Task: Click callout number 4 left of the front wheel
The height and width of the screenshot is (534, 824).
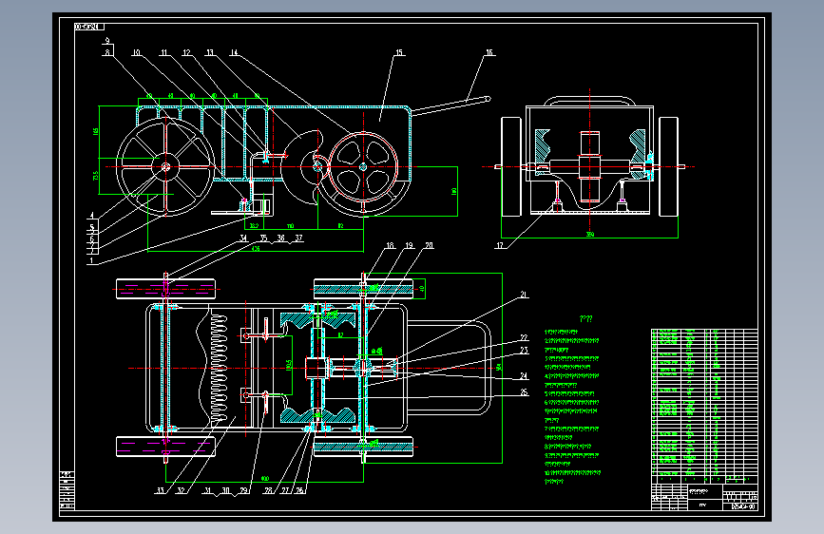Action: (x=92, y=216)
